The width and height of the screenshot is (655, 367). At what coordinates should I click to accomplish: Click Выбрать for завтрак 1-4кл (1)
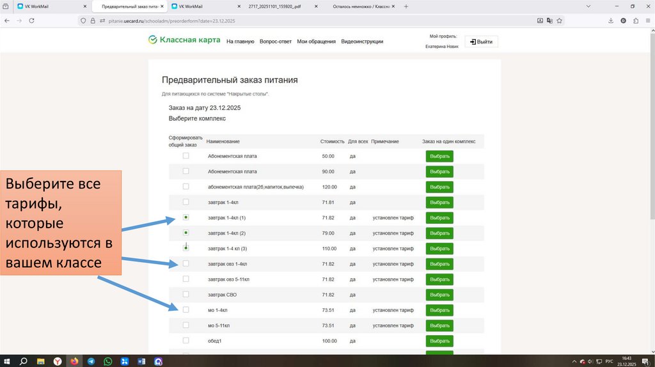tap(439, 218)
